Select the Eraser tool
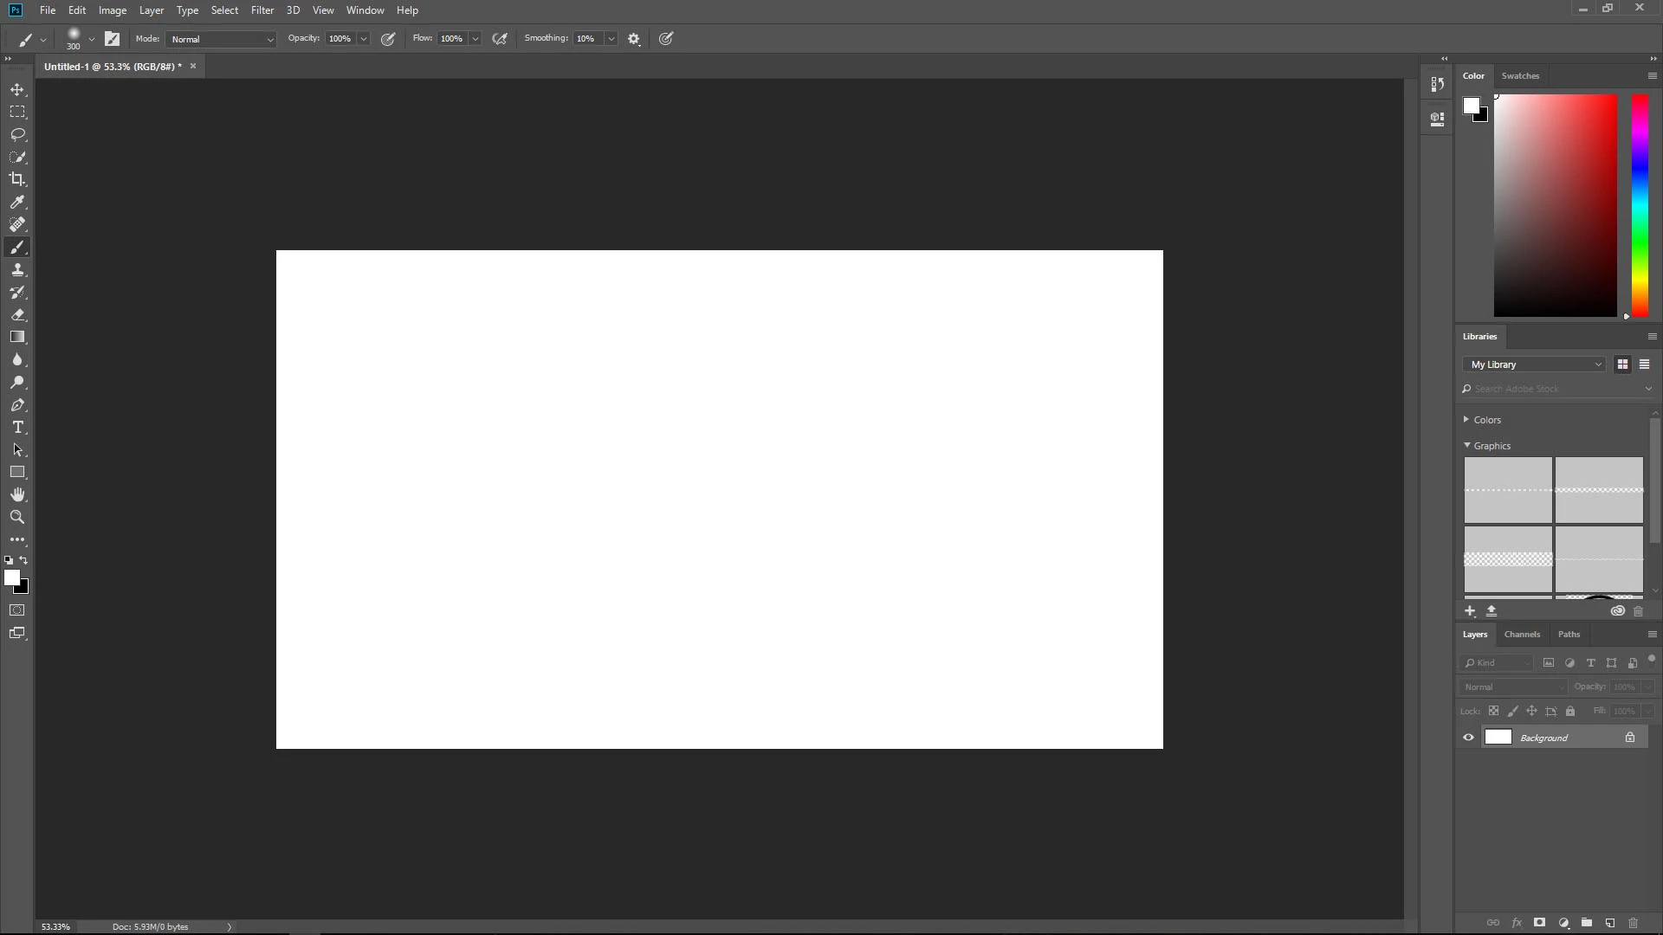This screenshot has height=935, width=1663. 17,315
